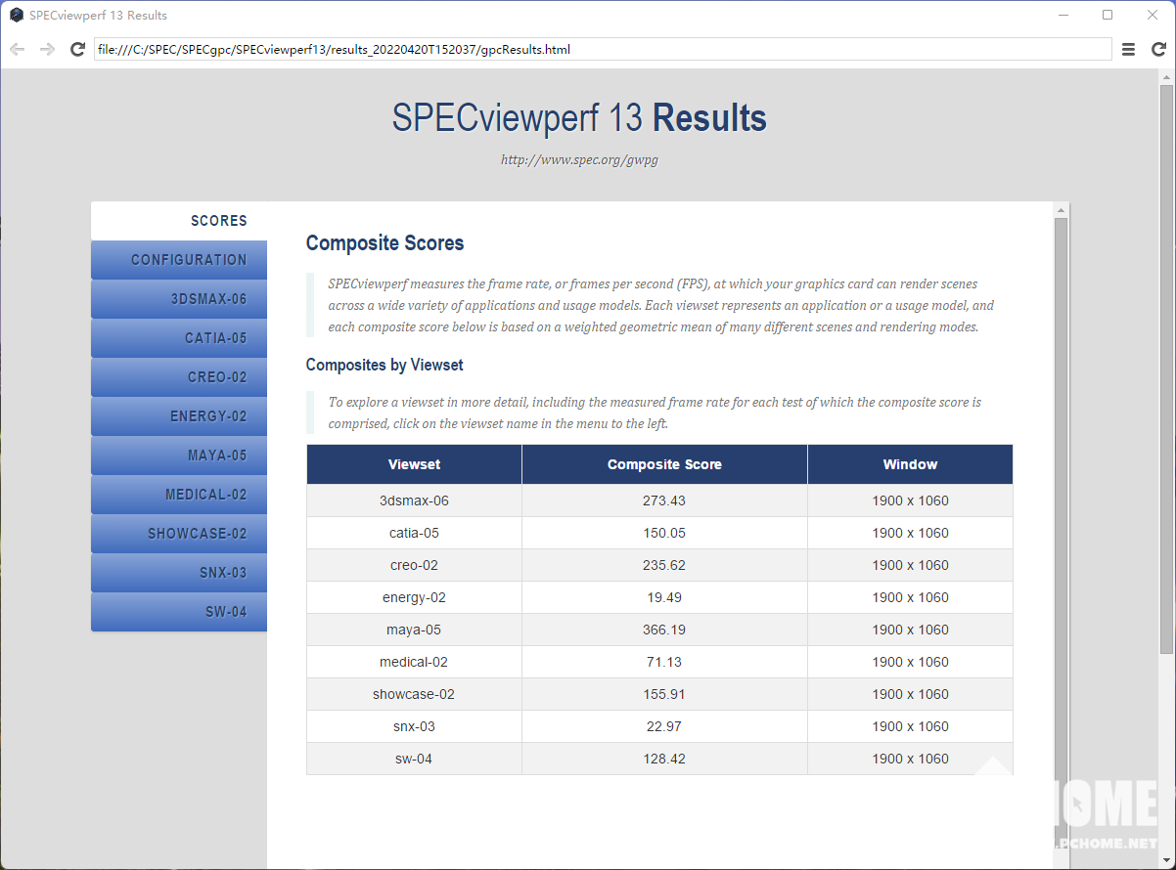Click the energy-02 table cell
Viewport: 1176px width, 870px height.
[414, 597]
